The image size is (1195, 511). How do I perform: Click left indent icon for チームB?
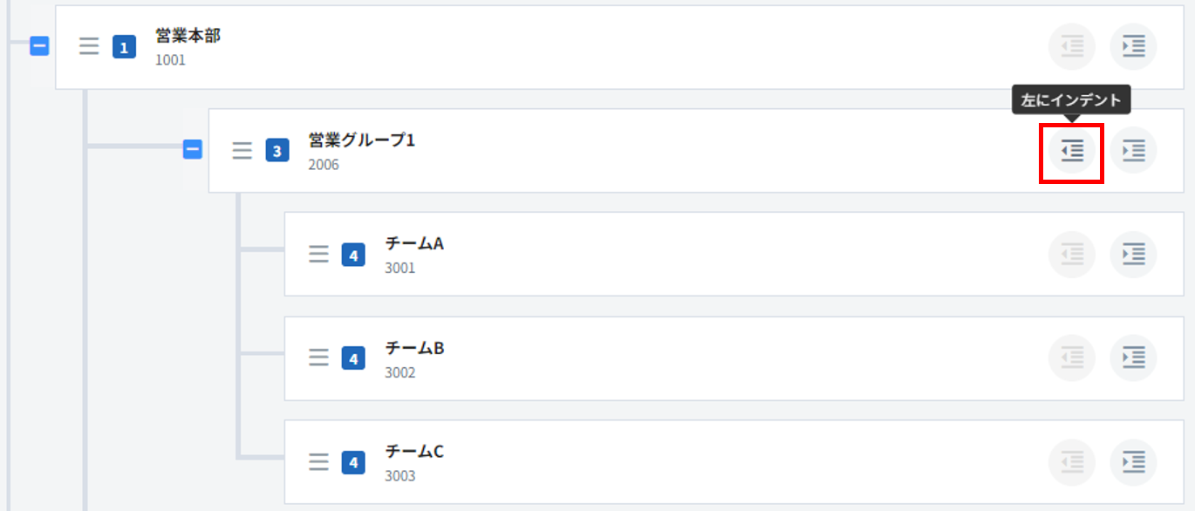[x=1072, y=358]
